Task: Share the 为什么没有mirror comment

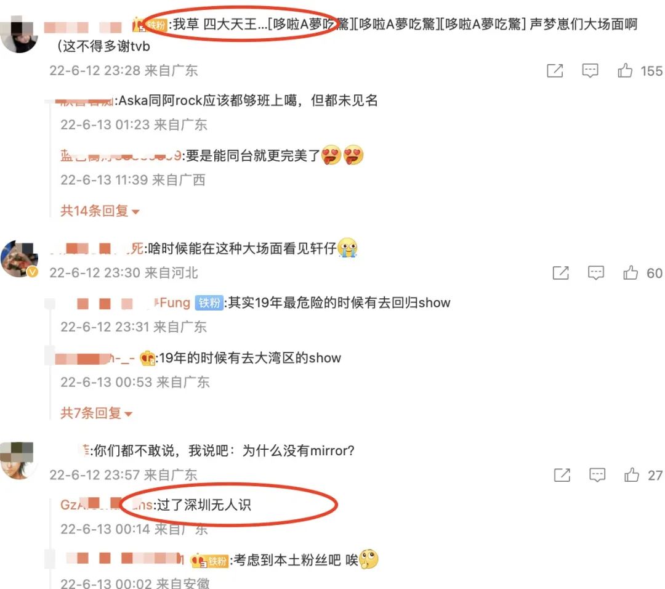Action: [562, 475]
